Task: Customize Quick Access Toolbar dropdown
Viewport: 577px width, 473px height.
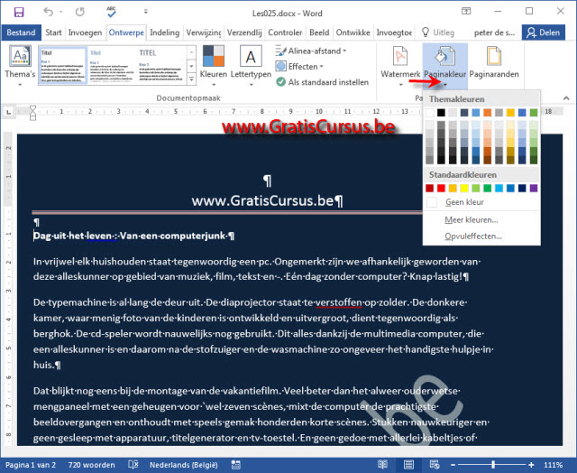Action: 146,12
